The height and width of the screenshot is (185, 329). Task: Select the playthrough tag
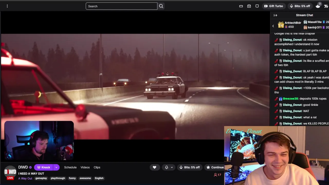[x=58, y=178]
